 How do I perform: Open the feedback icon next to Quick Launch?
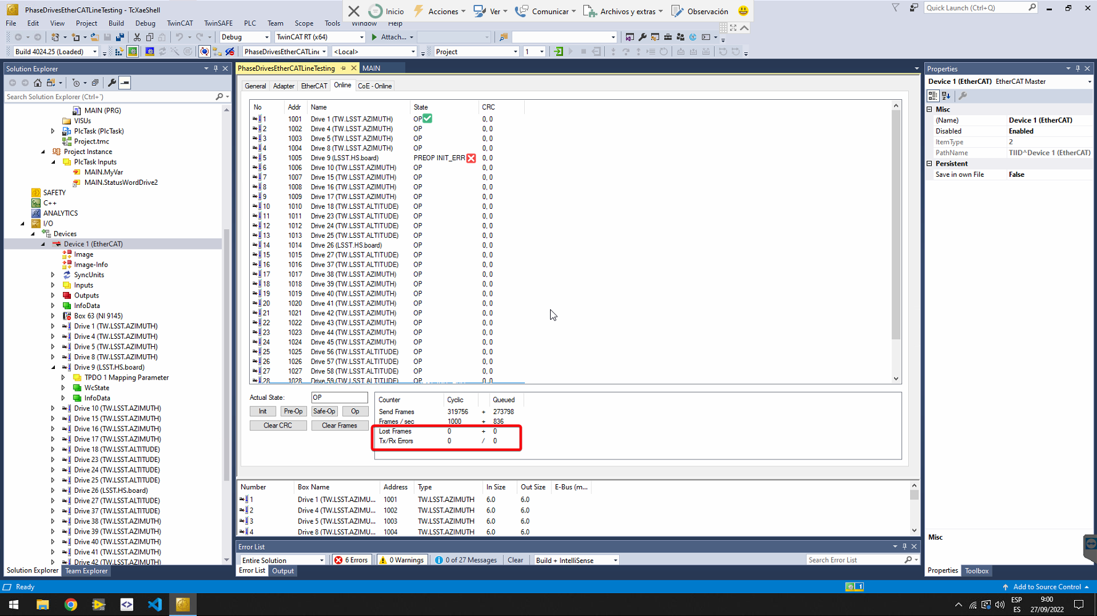click(914, 7)
